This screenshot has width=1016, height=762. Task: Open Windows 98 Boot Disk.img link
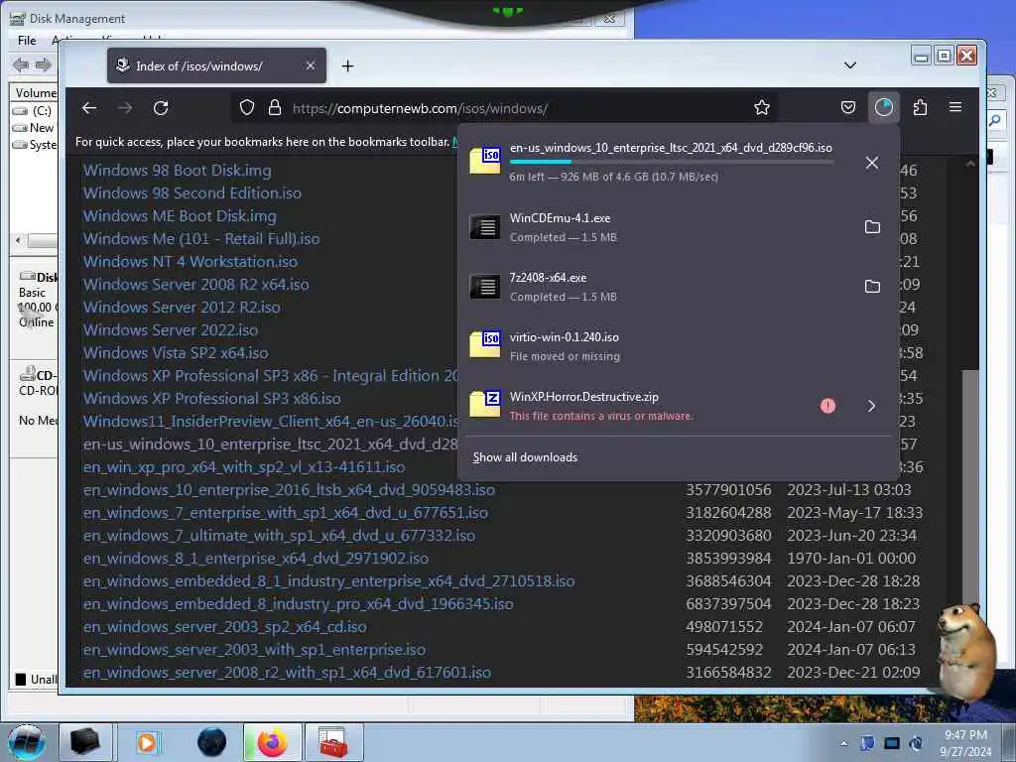[178, 171]
